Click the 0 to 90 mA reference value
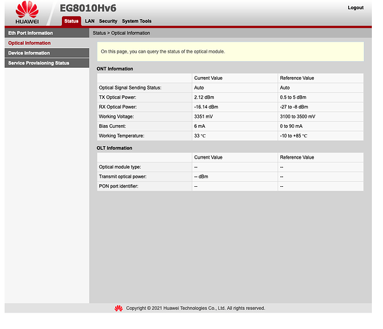Image resolution: width=383 pixels, height=329 pixels. click(291, 126)
